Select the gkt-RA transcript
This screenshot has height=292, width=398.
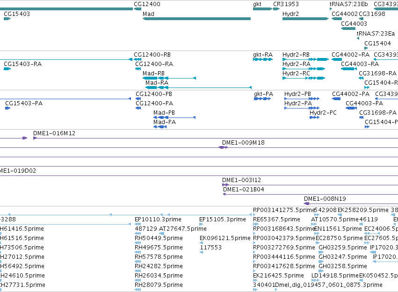[263, 59]
